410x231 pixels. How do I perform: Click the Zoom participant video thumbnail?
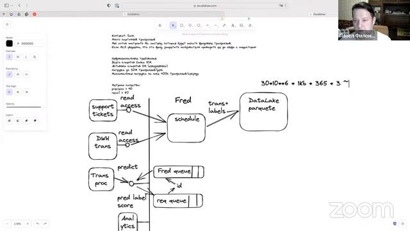(x=374, y=20)
